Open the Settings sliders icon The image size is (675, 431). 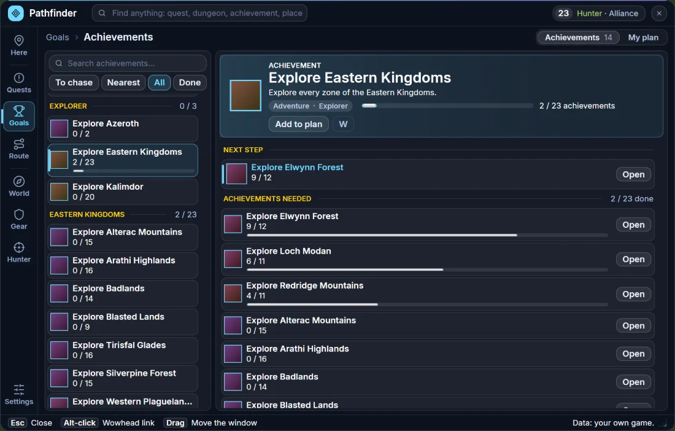coord(19,390)
